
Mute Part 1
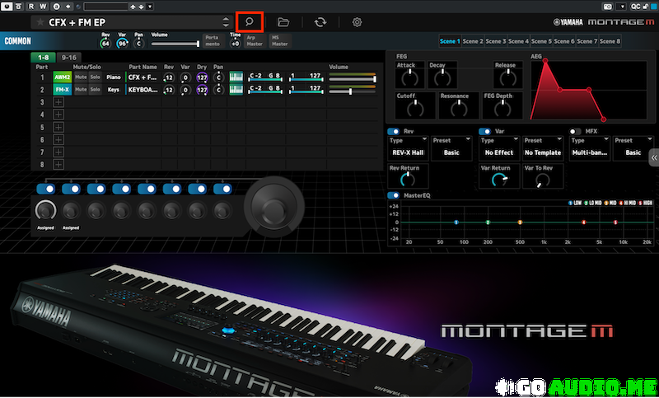(81, 77)
